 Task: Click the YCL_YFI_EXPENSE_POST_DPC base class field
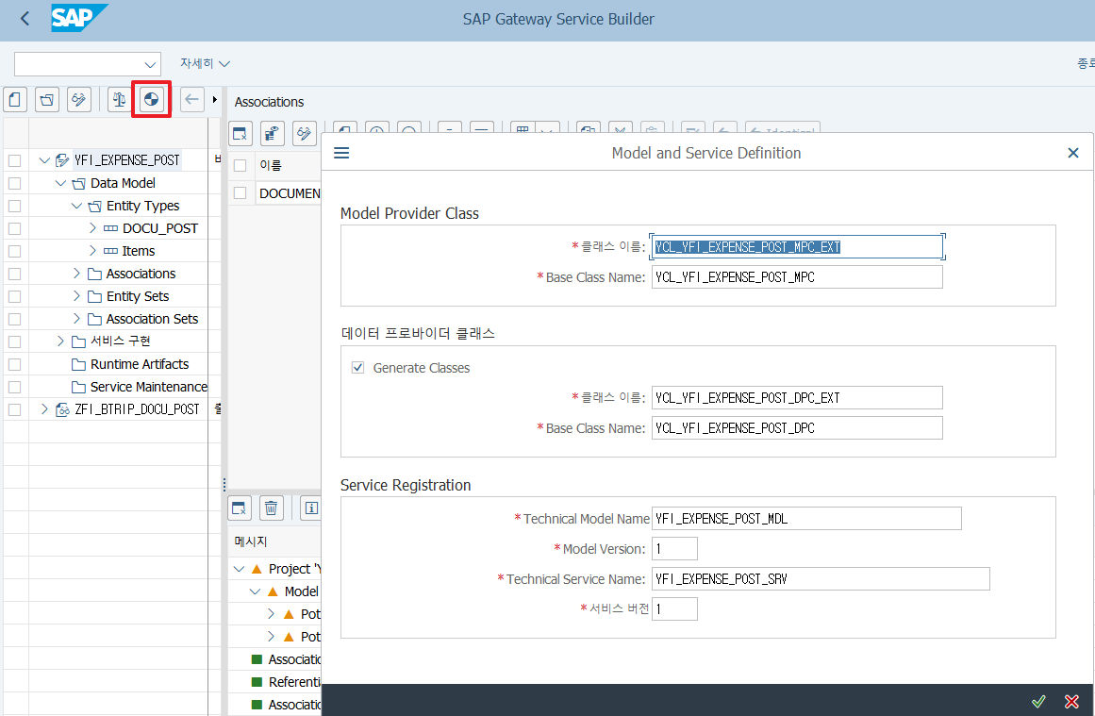[797, 427]
